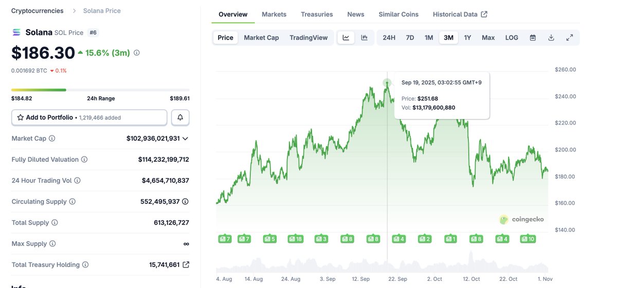Open info next to 3m percentage change

click(136, 52)
